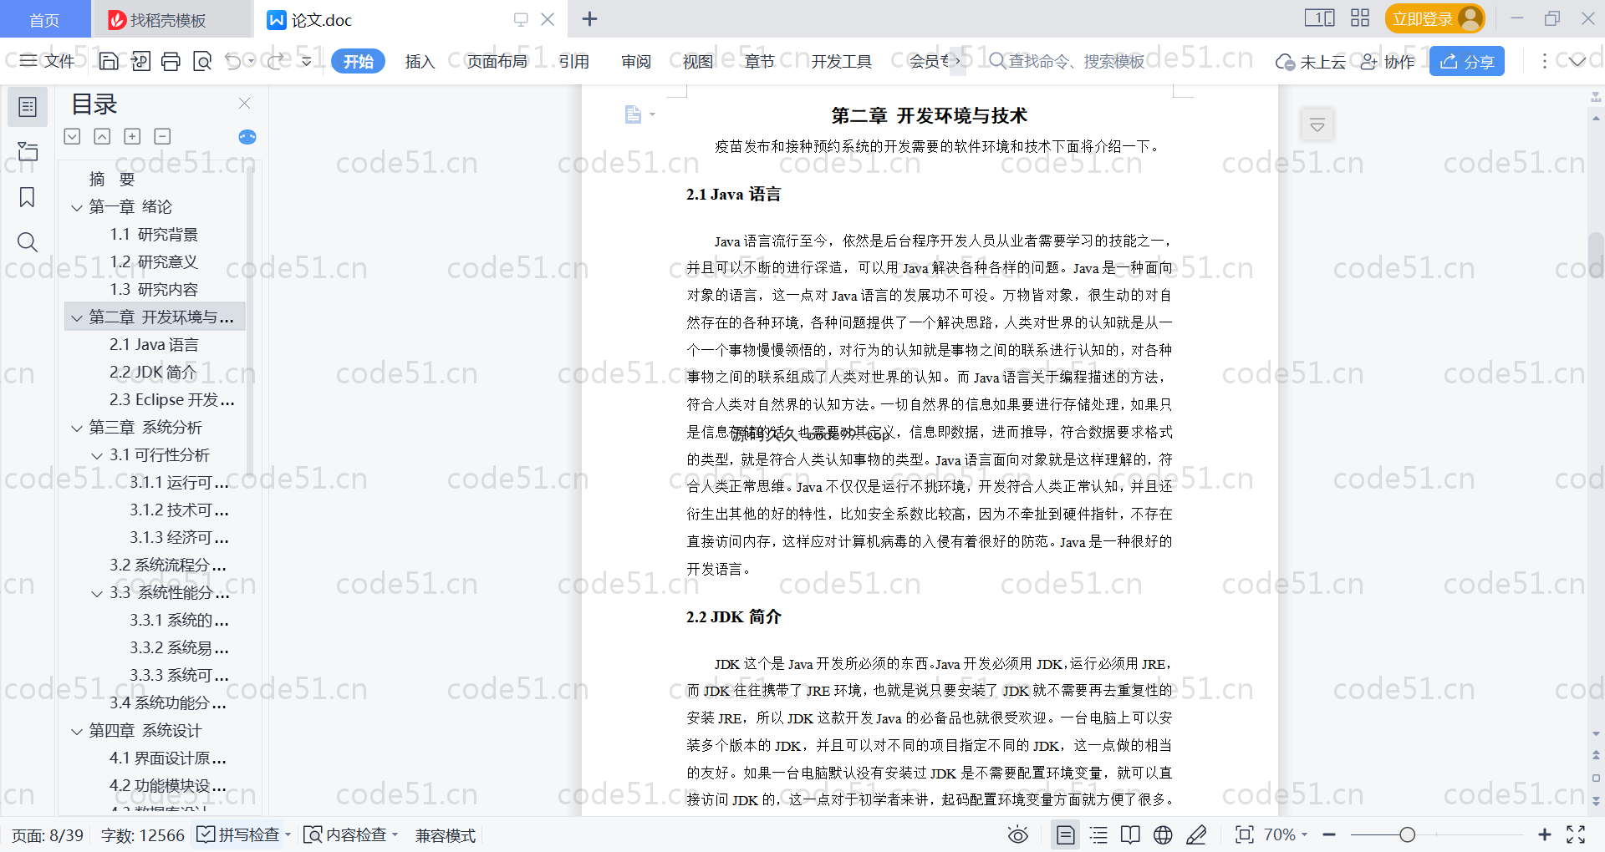Click the Print icon in quick toolbar
The width and height of the screenshot is (1605, 852).
point(171,61)
